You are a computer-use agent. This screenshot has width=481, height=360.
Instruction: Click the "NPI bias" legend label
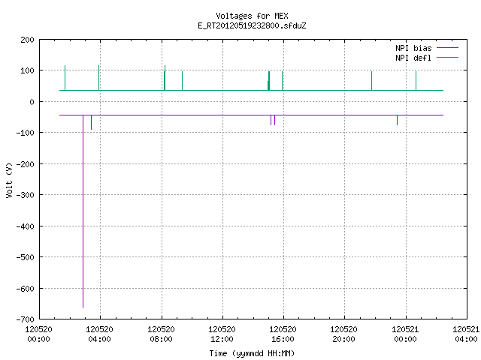click(x=413, y=48)
